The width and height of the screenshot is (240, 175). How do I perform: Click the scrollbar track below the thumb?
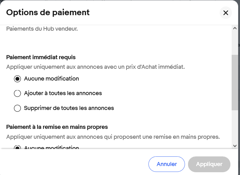coord(235,126)
